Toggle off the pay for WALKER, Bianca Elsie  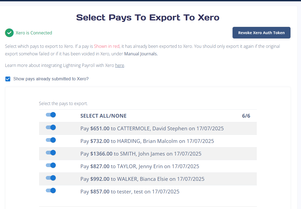click(50, 178)
